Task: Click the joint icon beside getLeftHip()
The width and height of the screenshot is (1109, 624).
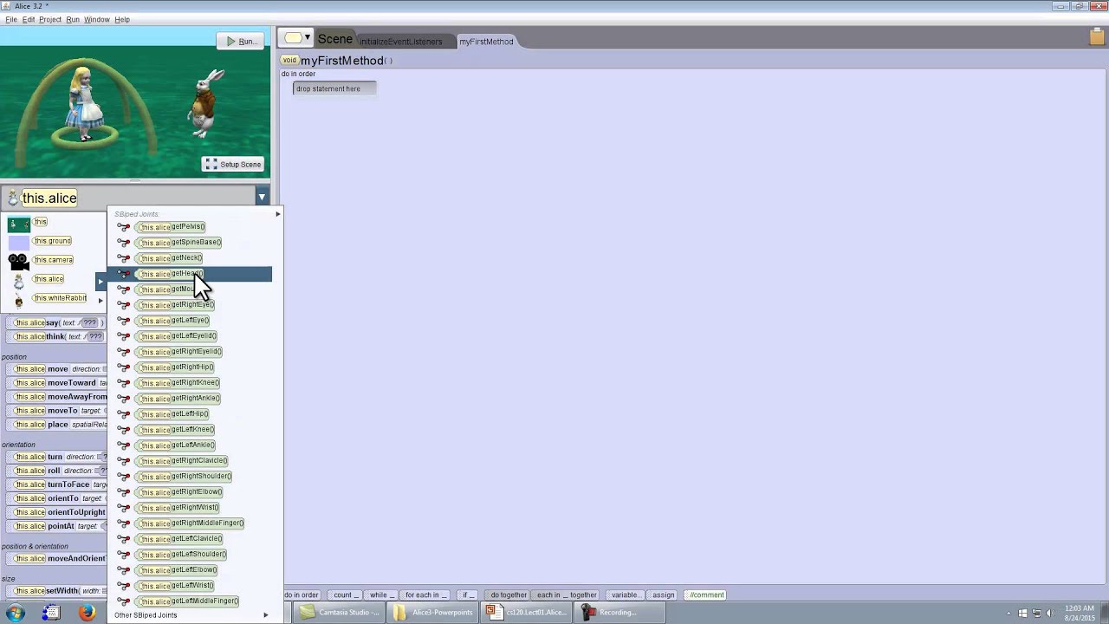Action: [124, 414]
